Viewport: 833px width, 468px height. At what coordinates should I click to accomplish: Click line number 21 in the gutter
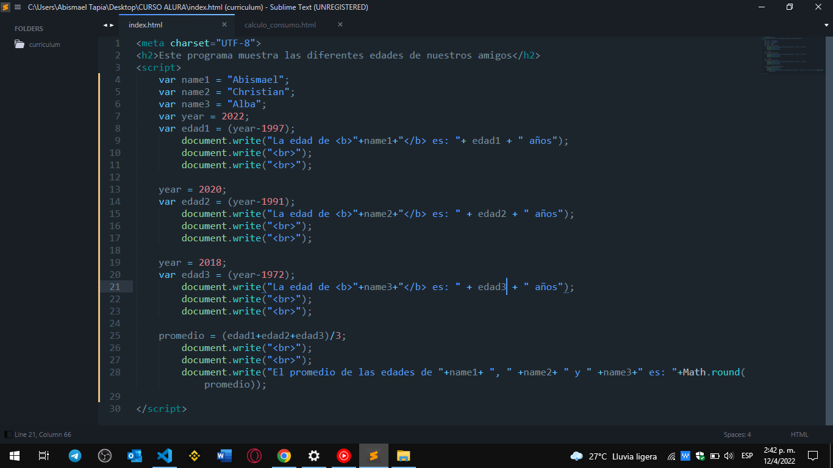(x=115, y=287)
